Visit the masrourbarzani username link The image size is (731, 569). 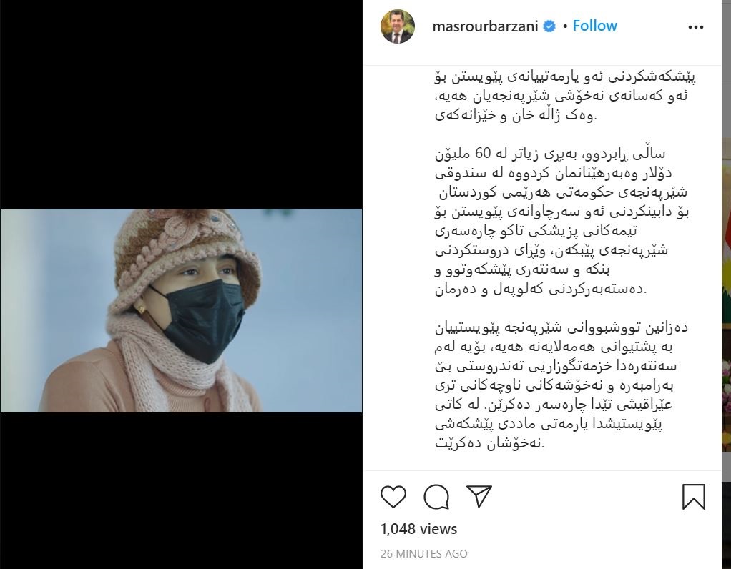coord(486,26)
